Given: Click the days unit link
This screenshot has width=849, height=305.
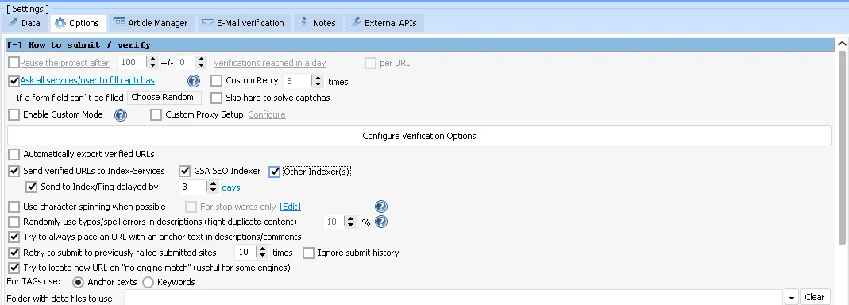Looking at the screenshot, I should [x=231, y=187].
